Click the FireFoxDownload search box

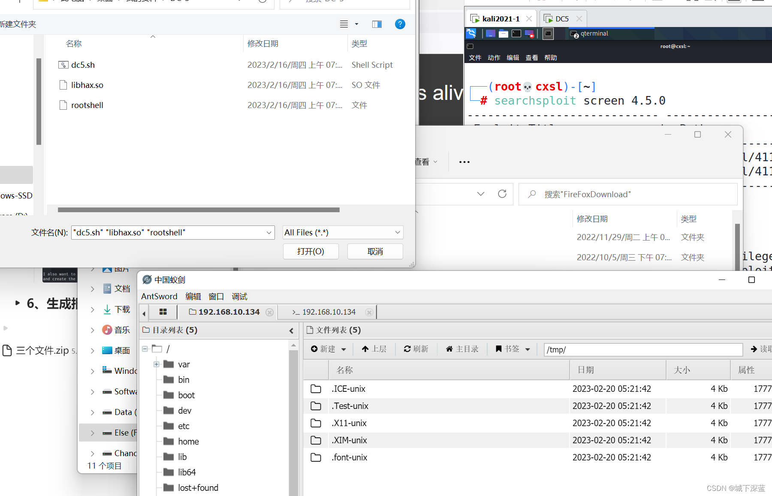pos(628,194)
